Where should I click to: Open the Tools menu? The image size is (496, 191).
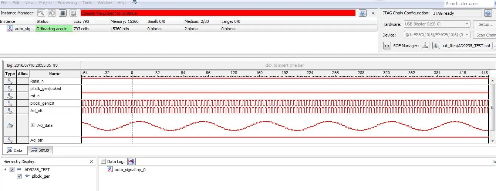tap(87, 3)
